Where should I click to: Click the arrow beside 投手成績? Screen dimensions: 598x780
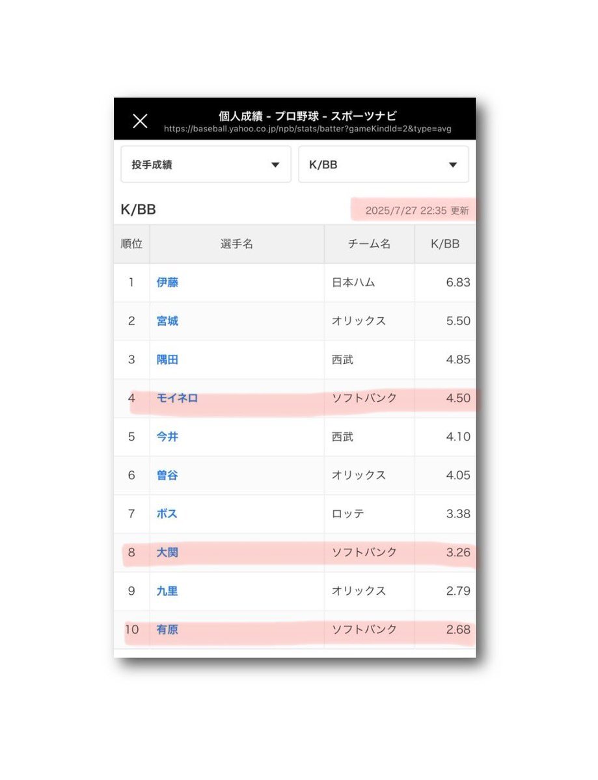click(275, 165)
